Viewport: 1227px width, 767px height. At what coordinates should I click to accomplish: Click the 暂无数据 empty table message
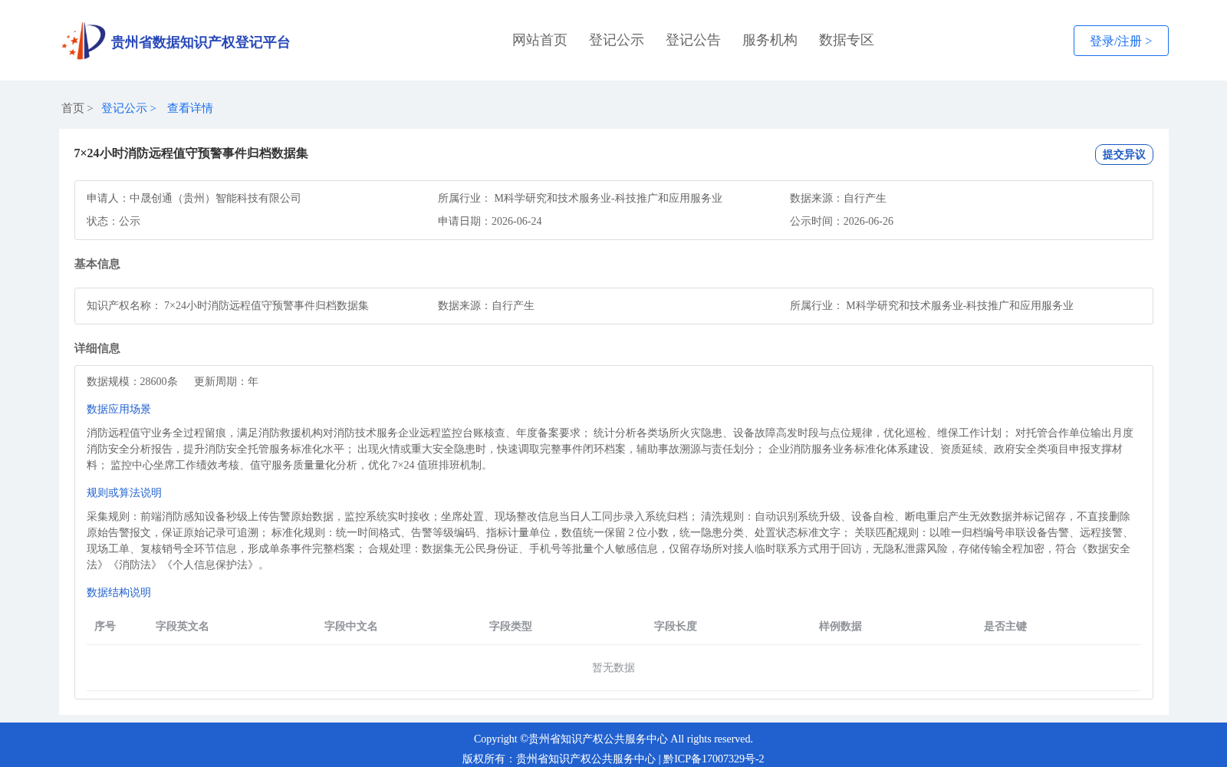click(x=613, y=667)
